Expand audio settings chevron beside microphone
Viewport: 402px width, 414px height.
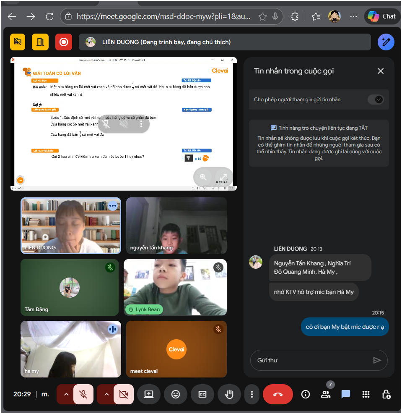[66, 394]
